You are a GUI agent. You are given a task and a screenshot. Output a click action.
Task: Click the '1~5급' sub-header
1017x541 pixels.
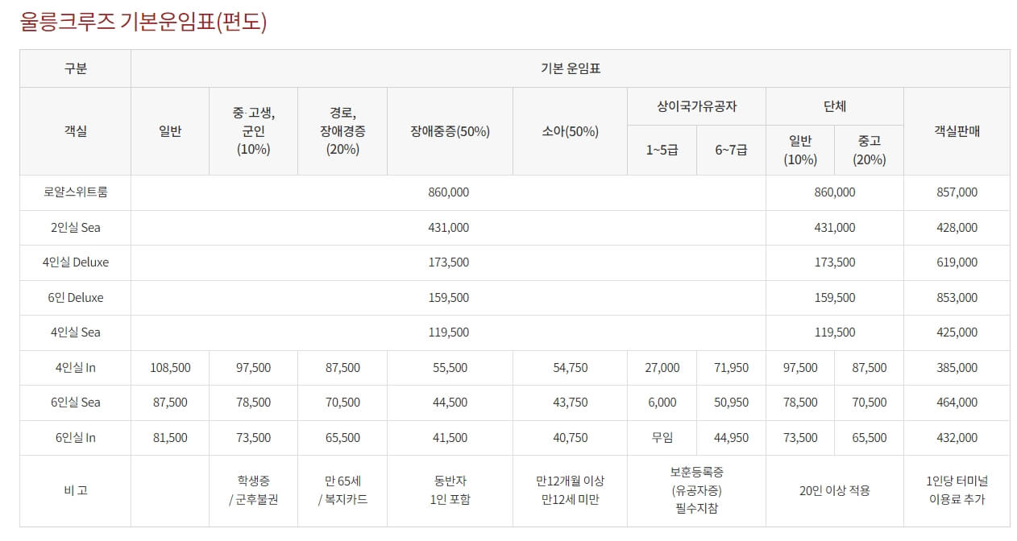coord(662,150)
